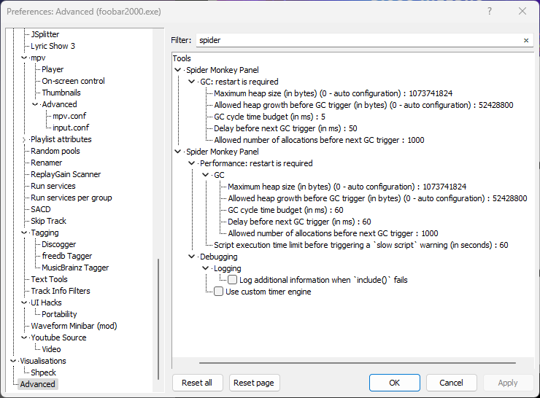Enable 'Log additional information when include() fails'

tap(233, 280)
